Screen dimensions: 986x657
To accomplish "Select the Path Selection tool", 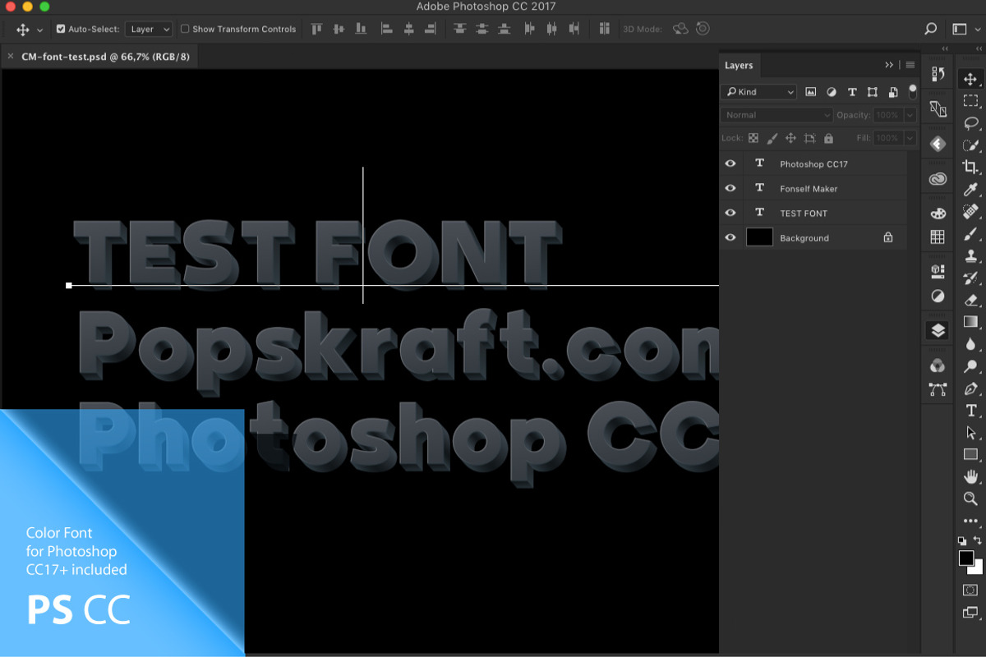I will coord(970,433).
